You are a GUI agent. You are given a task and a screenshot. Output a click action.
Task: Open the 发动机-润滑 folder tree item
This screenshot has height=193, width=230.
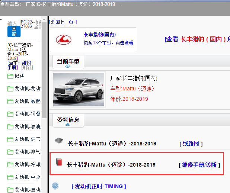click(x=28, y=114)
